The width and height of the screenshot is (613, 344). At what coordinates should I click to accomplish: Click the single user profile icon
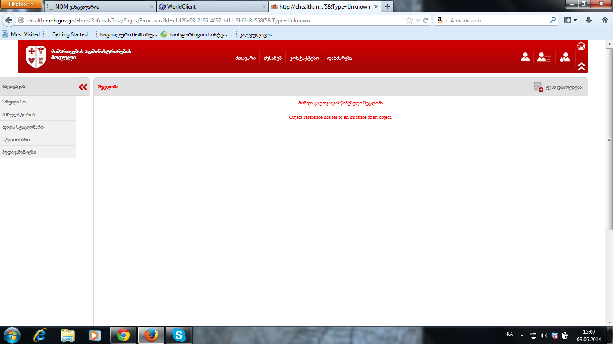[x=525, y=57]
